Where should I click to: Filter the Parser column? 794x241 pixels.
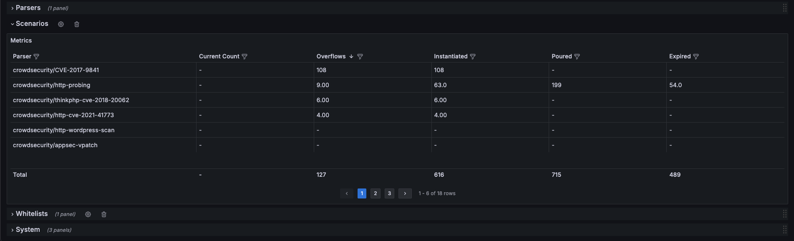point(36,57)
